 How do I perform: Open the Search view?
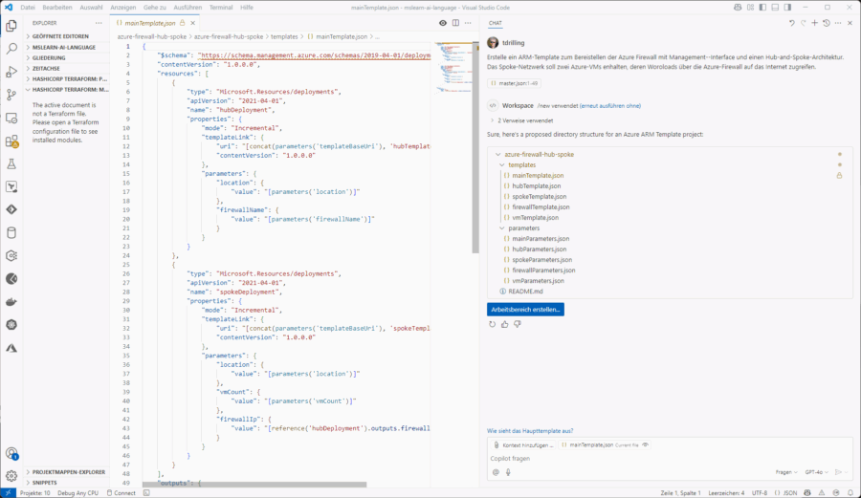click(11, 49)
